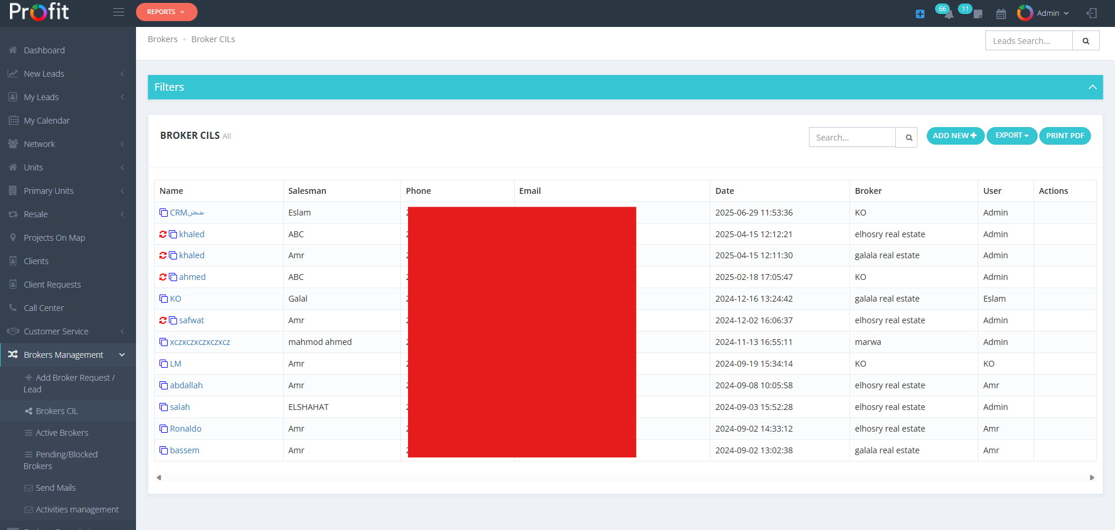Click the colorful profile avatar icon
Screen dimensions: 1115x530
point(1025,13)
